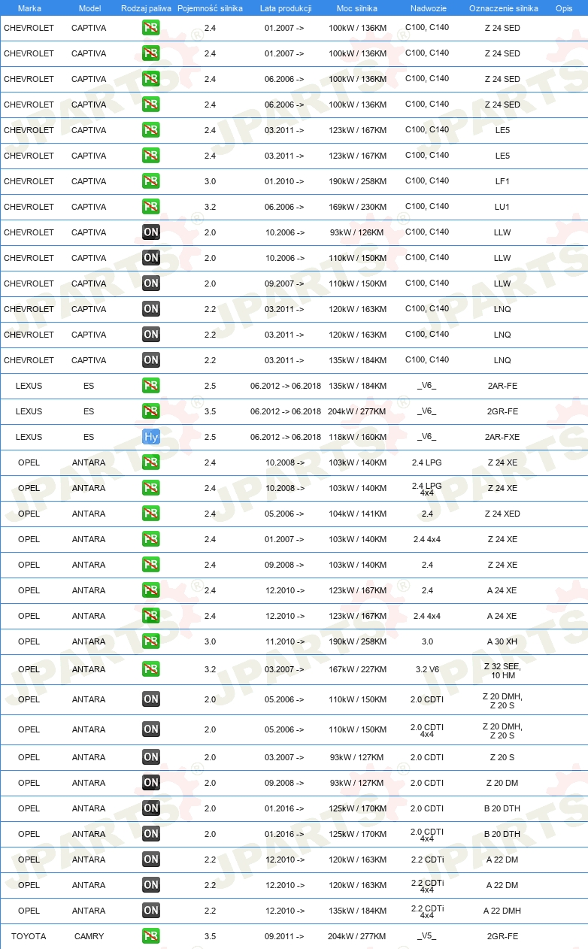Click diesel ON icon in Antara 03.2007 Z 20 S row
Screen dimensions: 588x949
[x=151, y=757]
